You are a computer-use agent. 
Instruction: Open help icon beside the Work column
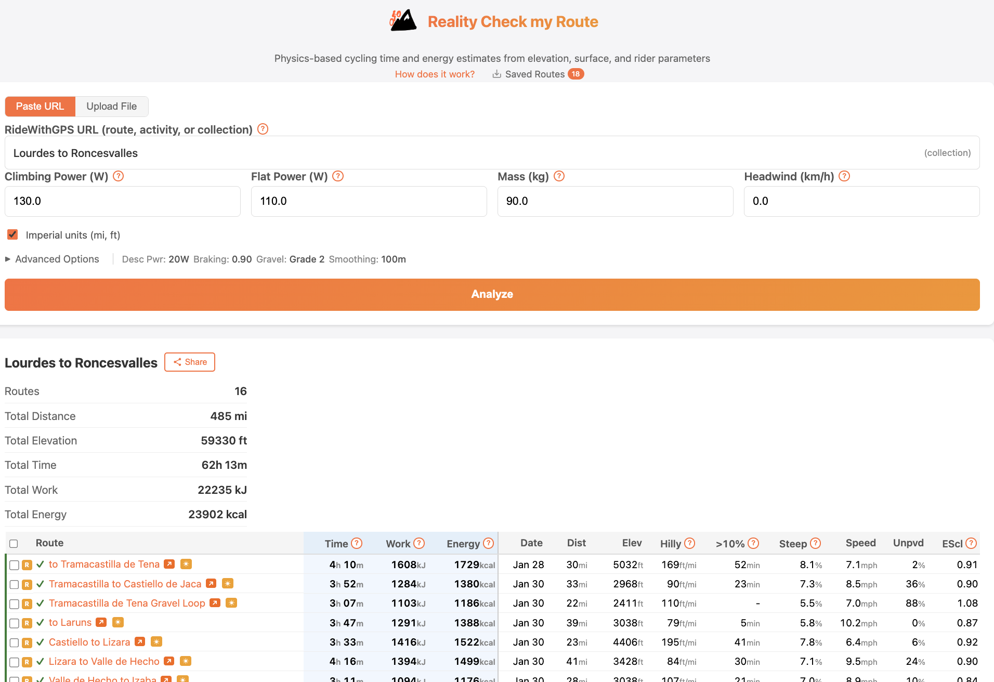pyautogui.click(x=419, y=543)
